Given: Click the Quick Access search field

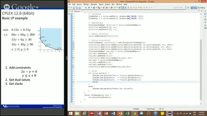Looking at the screenshot, I should click(179, 8).
